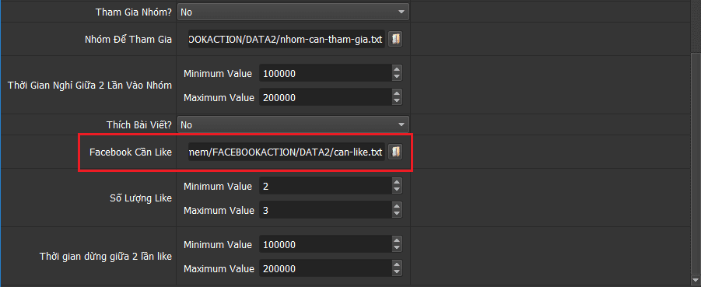Click the nhom-can-tham-gia.txt path field
Viewport: 701px width, 287px height.
click(286, 40)
